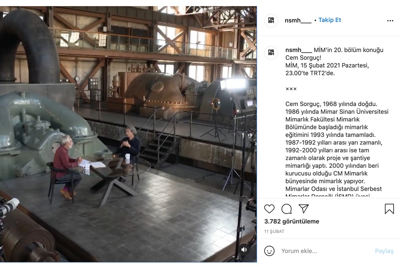Click the Yorum ekle comment field
Screen dimensions: 400x267
322,251
